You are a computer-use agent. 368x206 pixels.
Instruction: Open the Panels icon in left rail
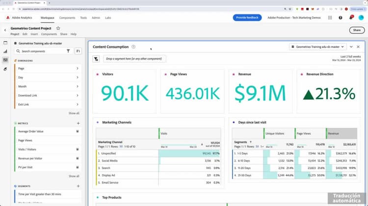click(5, 43)
